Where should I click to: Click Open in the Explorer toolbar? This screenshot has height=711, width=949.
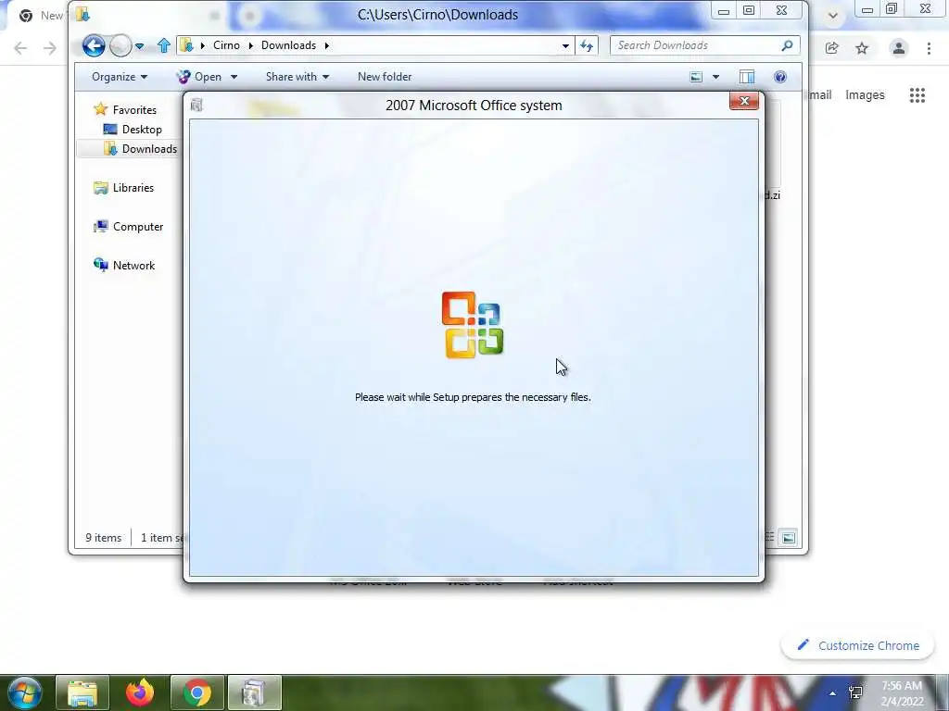tap(200, 77)
